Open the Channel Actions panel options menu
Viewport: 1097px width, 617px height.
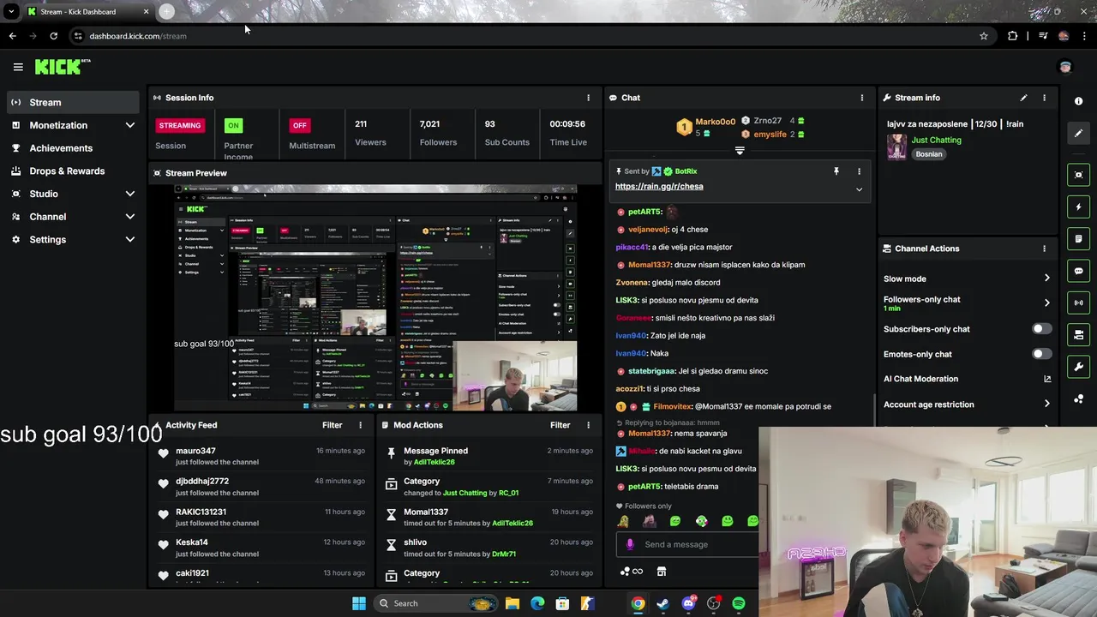(1044, 249)
